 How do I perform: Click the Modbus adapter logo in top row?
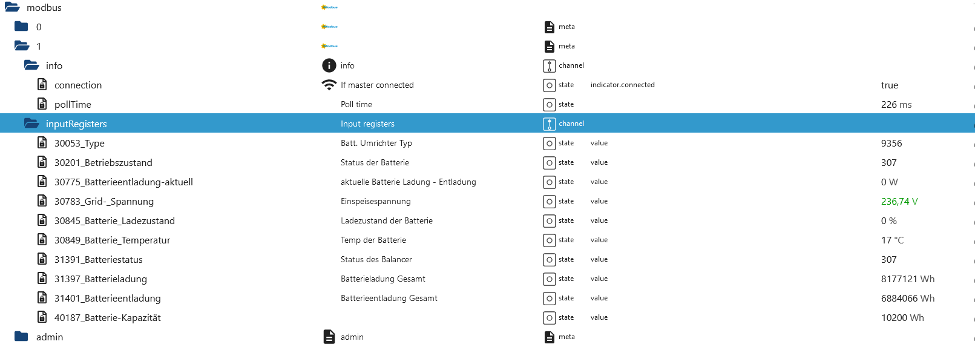329,7
